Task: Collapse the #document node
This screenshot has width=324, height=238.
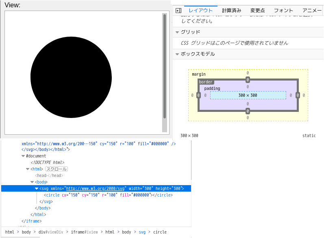Action: pos(23,156)
